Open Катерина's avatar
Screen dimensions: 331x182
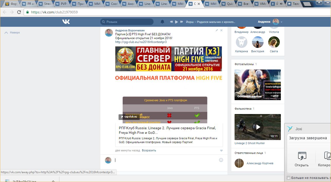[241, 42]
